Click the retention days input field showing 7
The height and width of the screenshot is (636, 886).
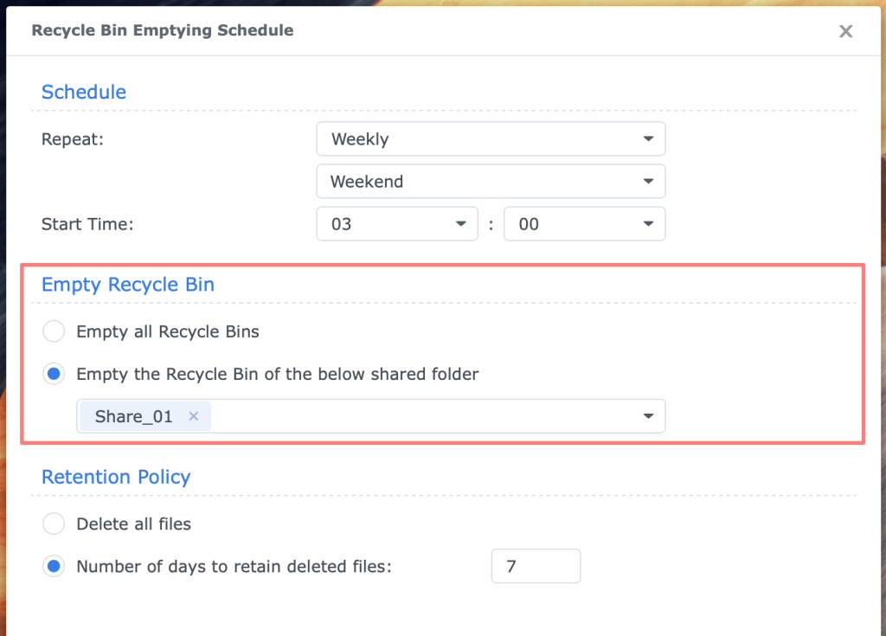point(535,567)
